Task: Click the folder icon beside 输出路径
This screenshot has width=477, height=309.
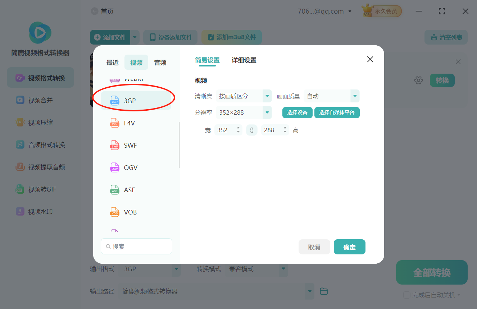Action: 323,291
